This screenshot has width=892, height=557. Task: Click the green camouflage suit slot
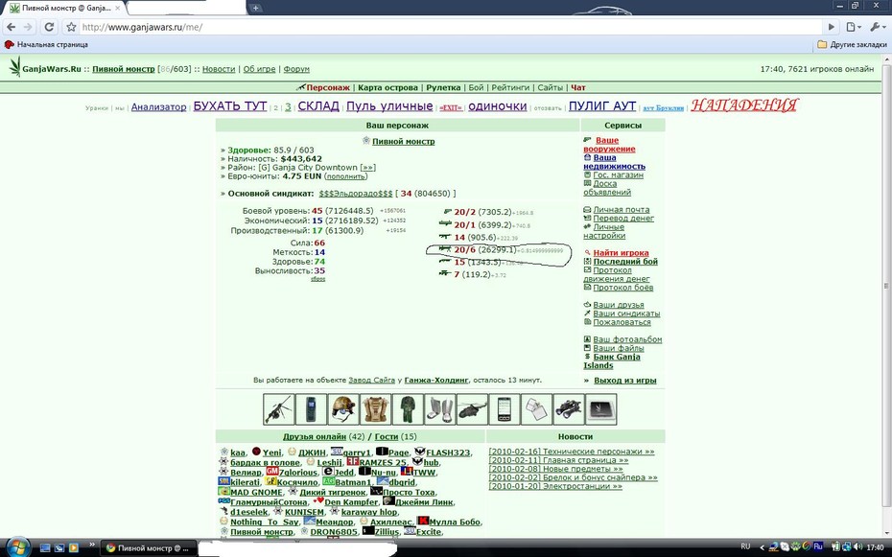coord(408,408)
